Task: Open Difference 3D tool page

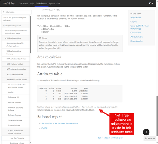Action: tap(15, 97)
